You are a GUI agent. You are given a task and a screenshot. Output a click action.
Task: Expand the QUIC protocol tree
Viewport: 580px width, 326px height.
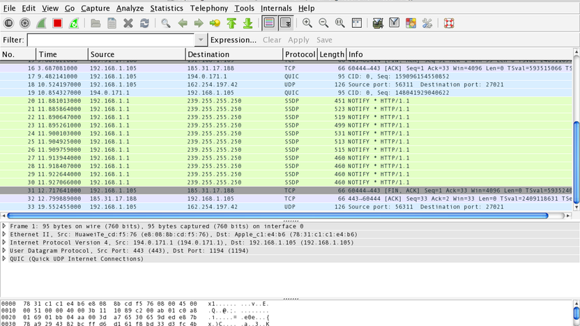coord(4,258)
